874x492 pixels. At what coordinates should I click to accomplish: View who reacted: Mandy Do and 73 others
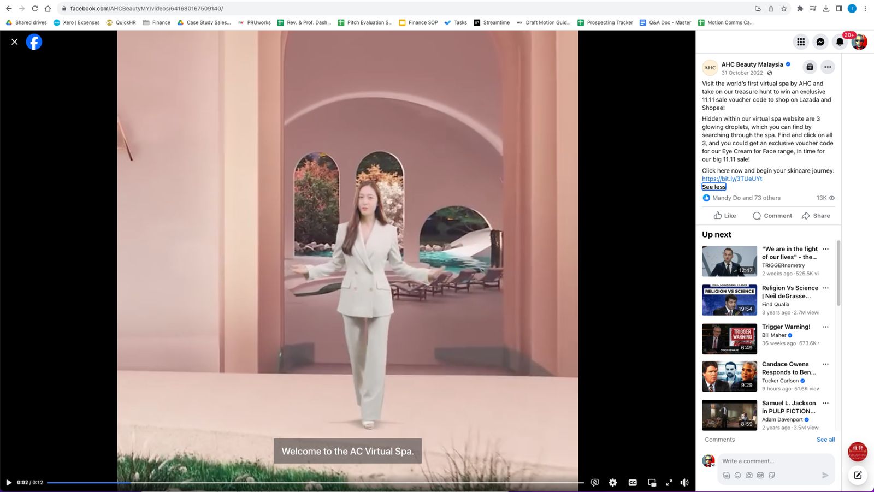tap(746, 198)
